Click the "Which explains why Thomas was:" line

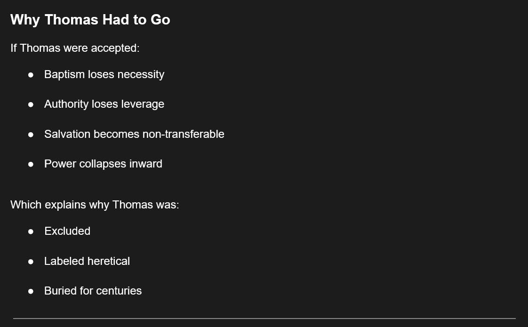tap(95, 205)
